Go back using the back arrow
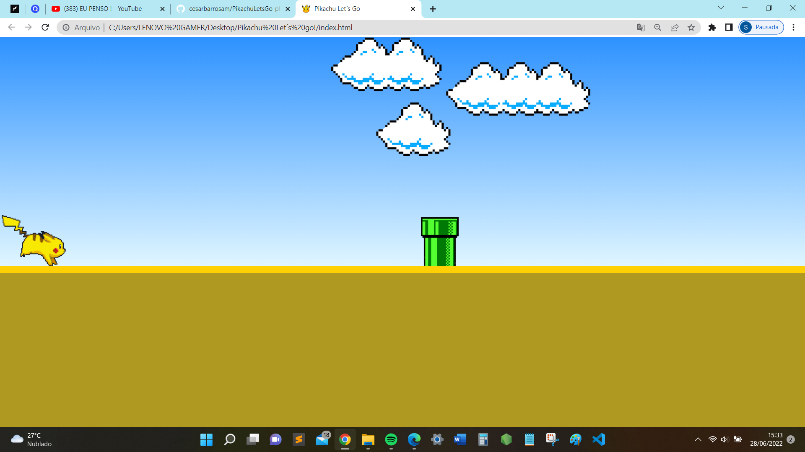 (x=11, y=27)
